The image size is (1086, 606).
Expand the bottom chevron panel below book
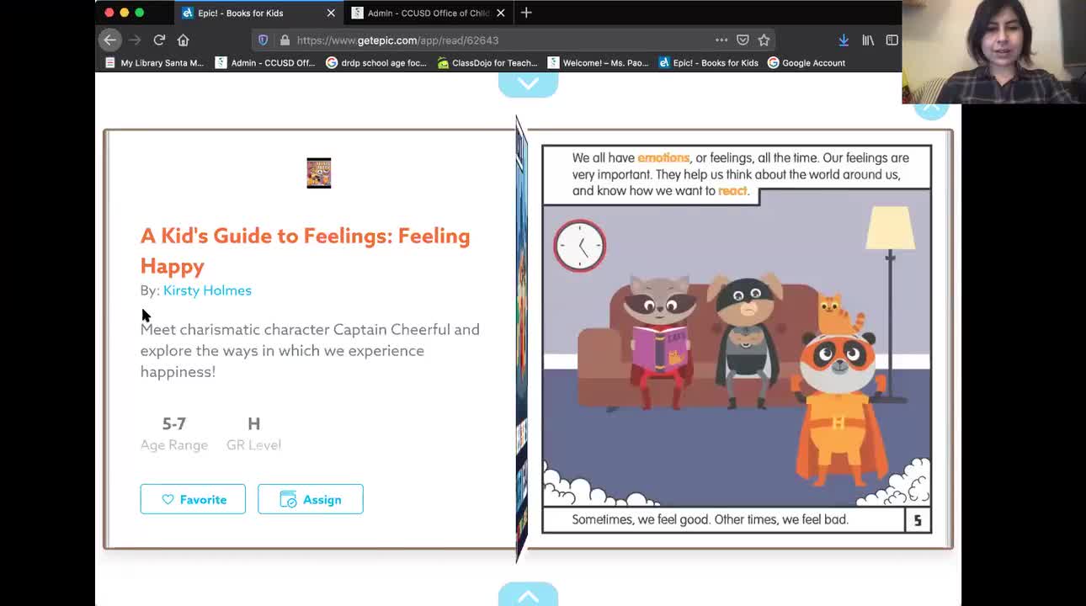coord(528,595)
